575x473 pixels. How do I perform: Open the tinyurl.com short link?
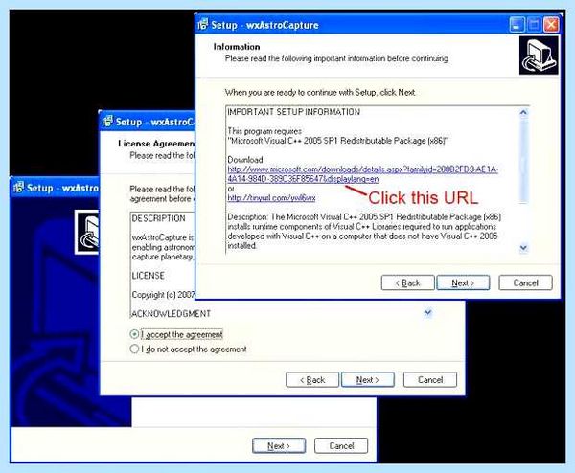(271, 198)
